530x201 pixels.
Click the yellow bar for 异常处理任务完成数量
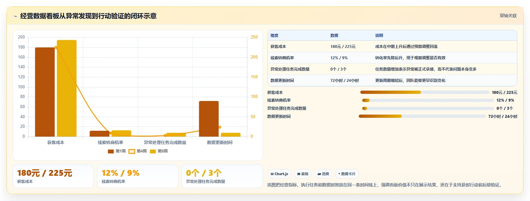click(x=176, y=135)
